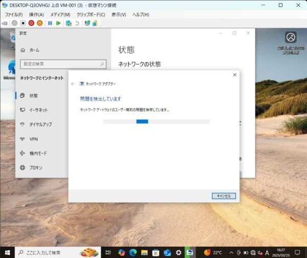307x258 pixels.
Task: Click the Turn Off VM stop icon
Action: [23, 23]
